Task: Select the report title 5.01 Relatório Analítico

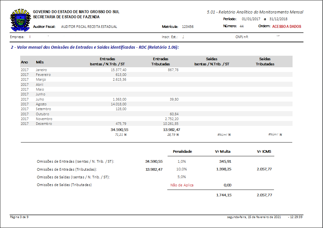Action: [255, 12]
